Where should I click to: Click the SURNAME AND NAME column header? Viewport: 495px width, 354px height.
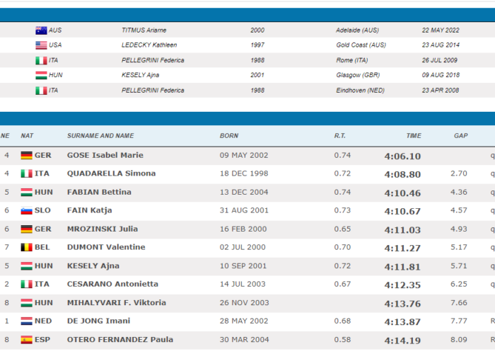(100, 136)
